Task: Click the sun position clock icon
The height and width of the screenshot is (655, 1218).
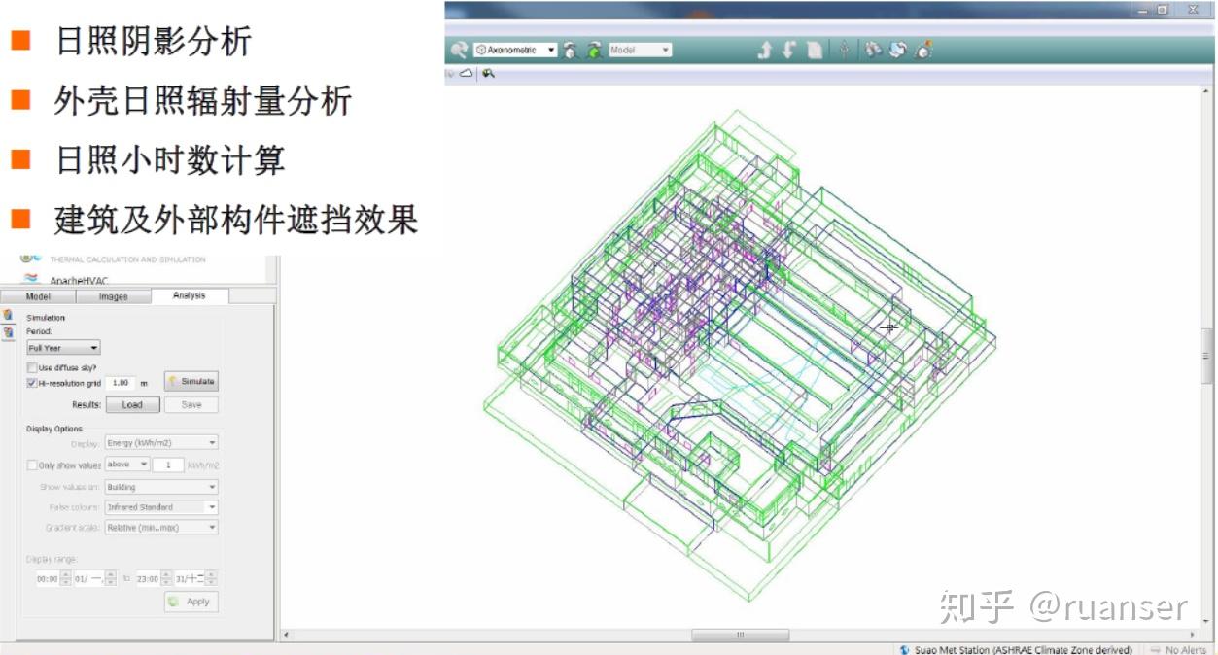Action: [x=922, y=52]
